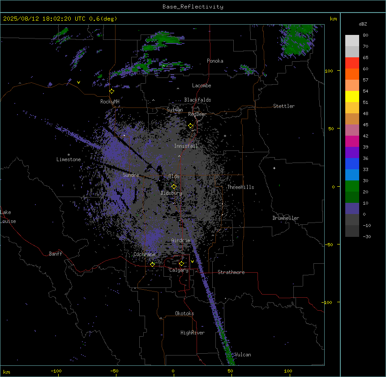Viewport: 386px width, 377px height.
Task: Click the yellow diamond marker above Calgary
Action: pyautogui.click(x=181, y=264)
